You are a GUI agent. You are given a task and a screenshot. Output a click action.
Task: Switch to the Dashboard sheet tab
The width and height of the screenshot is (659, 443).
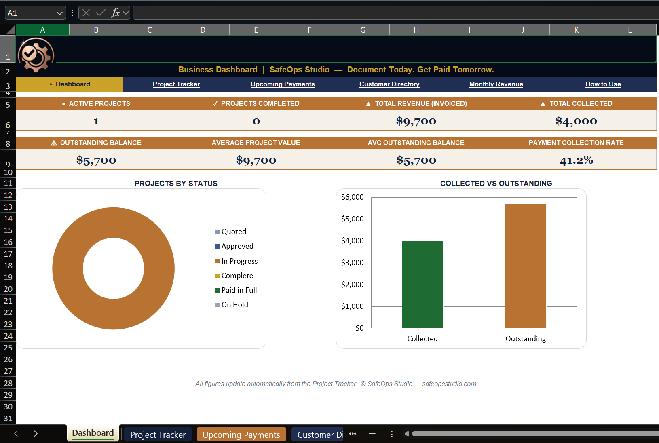(x=93, y=433)
